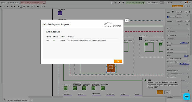Screen dimensions: 192x102
Task: Click the delete trash can icon
Action: (x=8, y=6)
